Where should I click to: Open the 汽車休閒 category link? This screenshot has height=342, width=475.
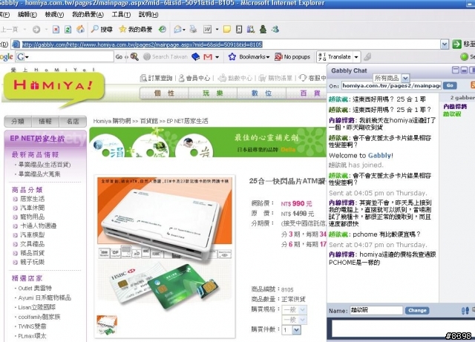pyautogui.click(x=32, y=208)
